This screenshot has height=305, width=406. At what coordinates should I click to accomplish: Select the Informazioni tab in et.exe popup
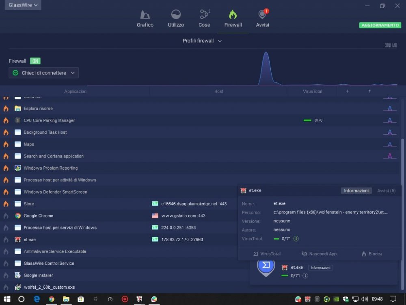click(x=356, y=191)
